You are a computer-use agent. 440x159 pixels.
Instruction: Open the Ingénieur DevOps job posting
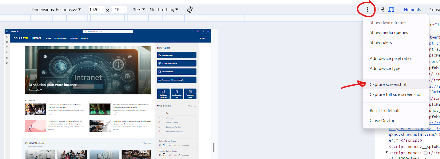click(172, 122)
